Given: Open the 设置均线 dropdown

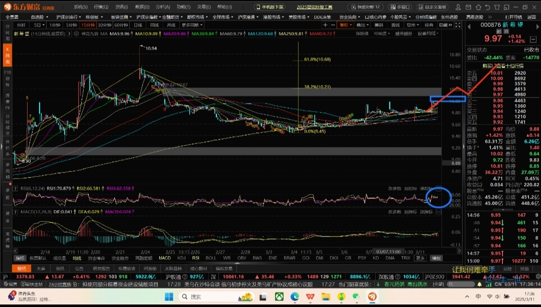Looking at the screenshot, I should coord(428,33).
